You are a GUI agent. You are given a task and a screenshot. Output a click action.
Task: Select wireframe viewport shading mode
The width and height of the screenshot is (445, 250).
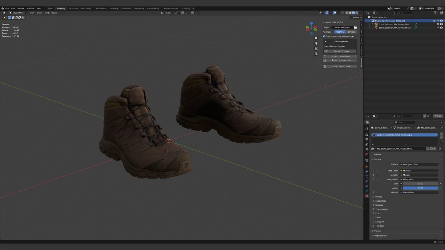tap(347, 13)
